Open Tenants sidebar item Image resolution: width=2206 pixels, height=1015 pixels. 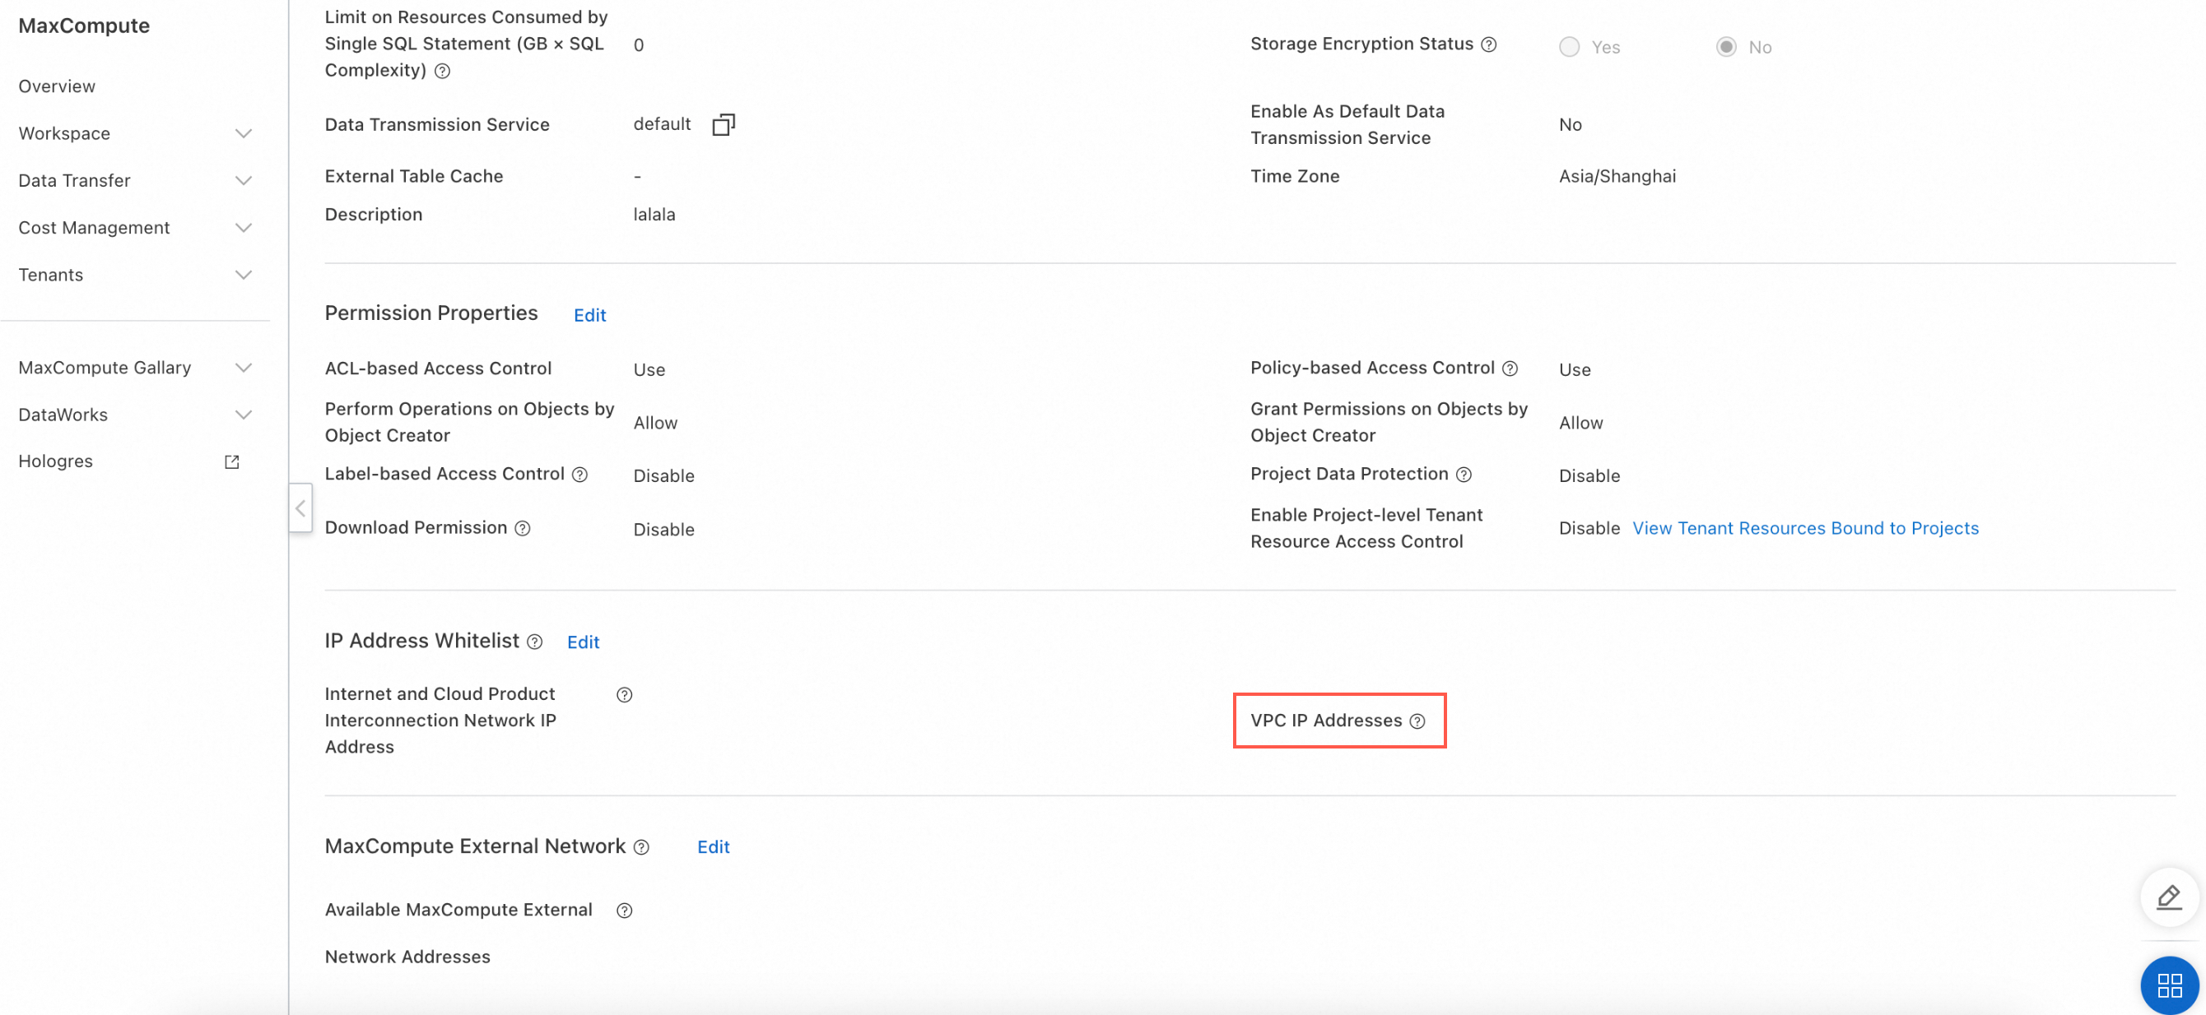tap(50, 275)
